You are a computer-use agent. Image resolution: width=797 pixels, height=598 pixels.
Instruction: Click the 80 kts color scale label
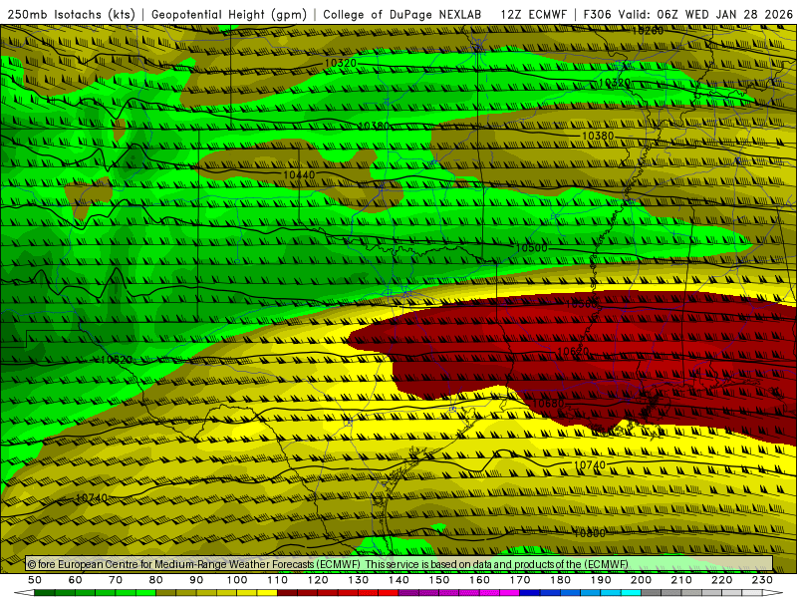pyautogui.click(x=156, y=580)
